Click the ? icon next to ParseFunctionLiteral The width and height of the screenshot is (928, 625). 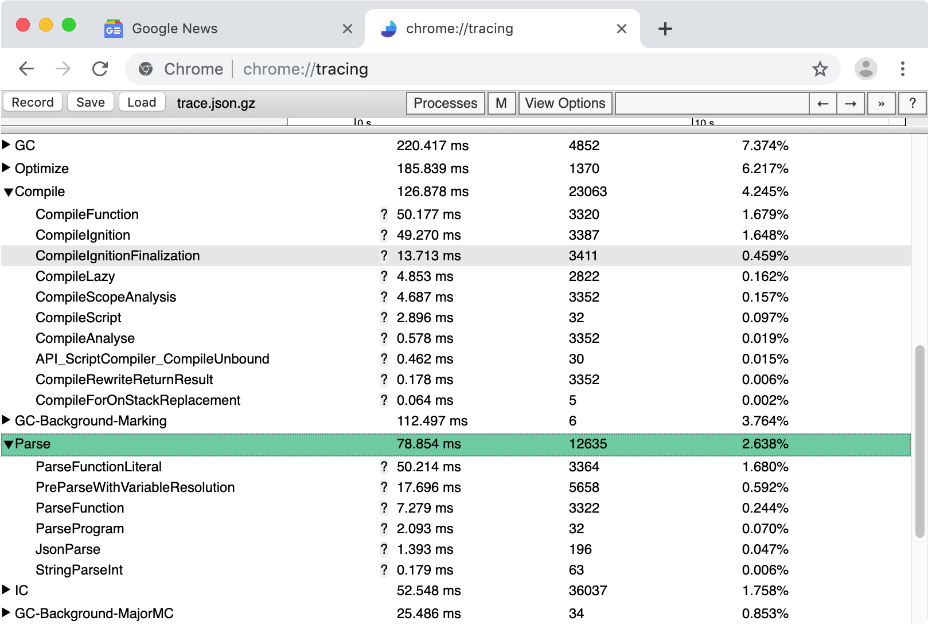point(384,467)
